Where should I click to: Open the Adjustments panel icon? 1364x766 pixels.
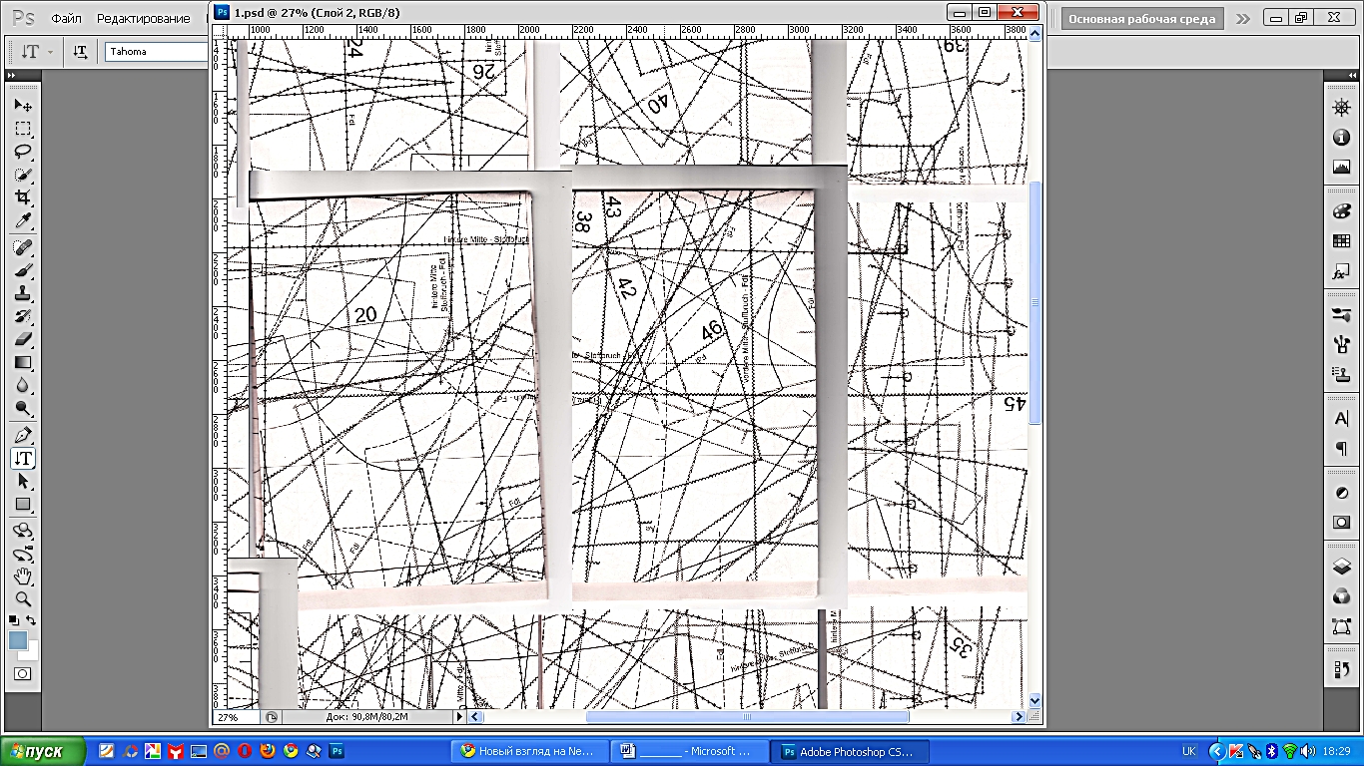click(1341, 493)
